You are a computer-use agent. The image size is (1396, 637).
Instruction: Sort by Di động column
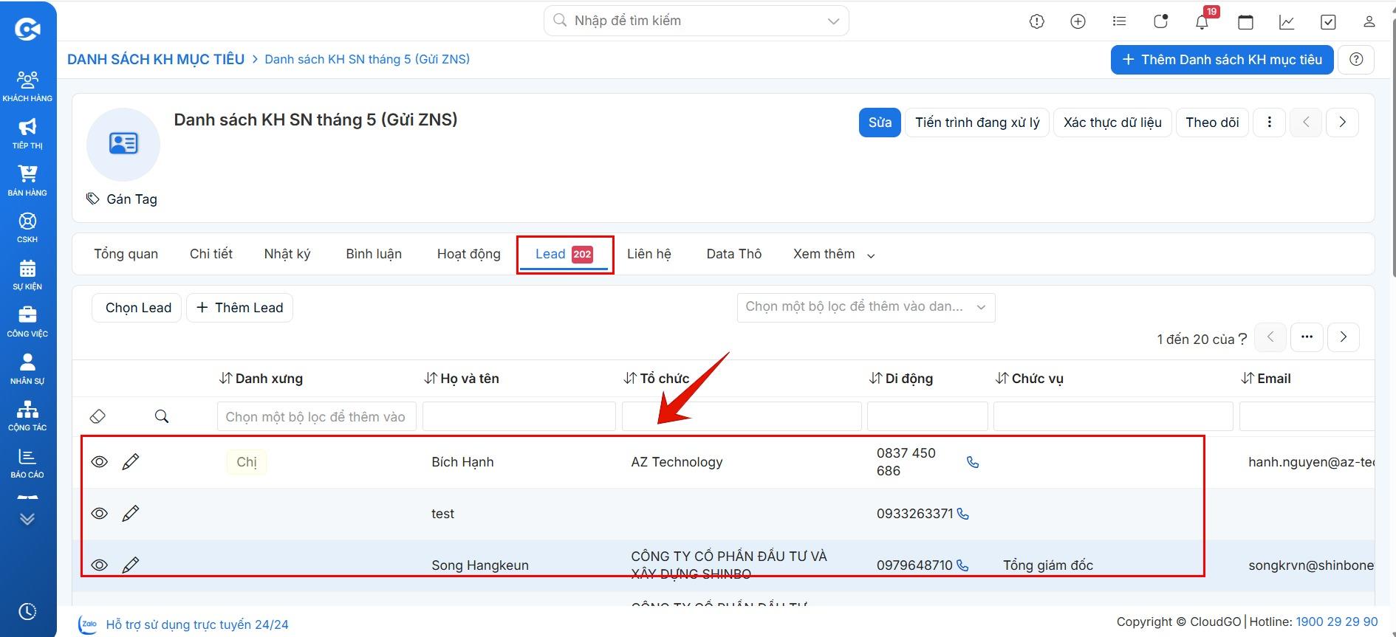901,379
